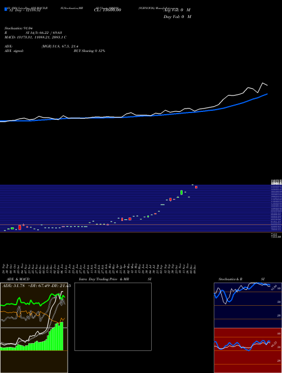Click the 'ADX: 51.78 +DY: 67.49' readout
Image resolution: width=282 pixels, height=373 pixels.
point(26,286)
